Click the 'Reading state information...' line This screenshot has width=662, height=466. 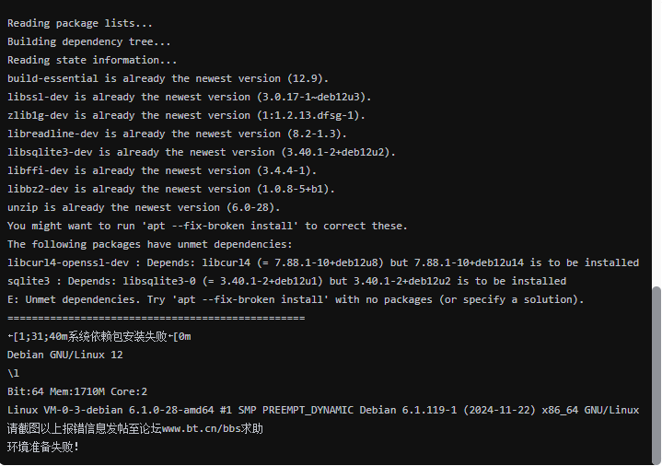click(x=92, y=60)
